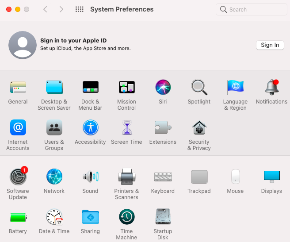Screen dimensions: 290x242
Task: Open Trackpad preferences
Action: point(199,177)
